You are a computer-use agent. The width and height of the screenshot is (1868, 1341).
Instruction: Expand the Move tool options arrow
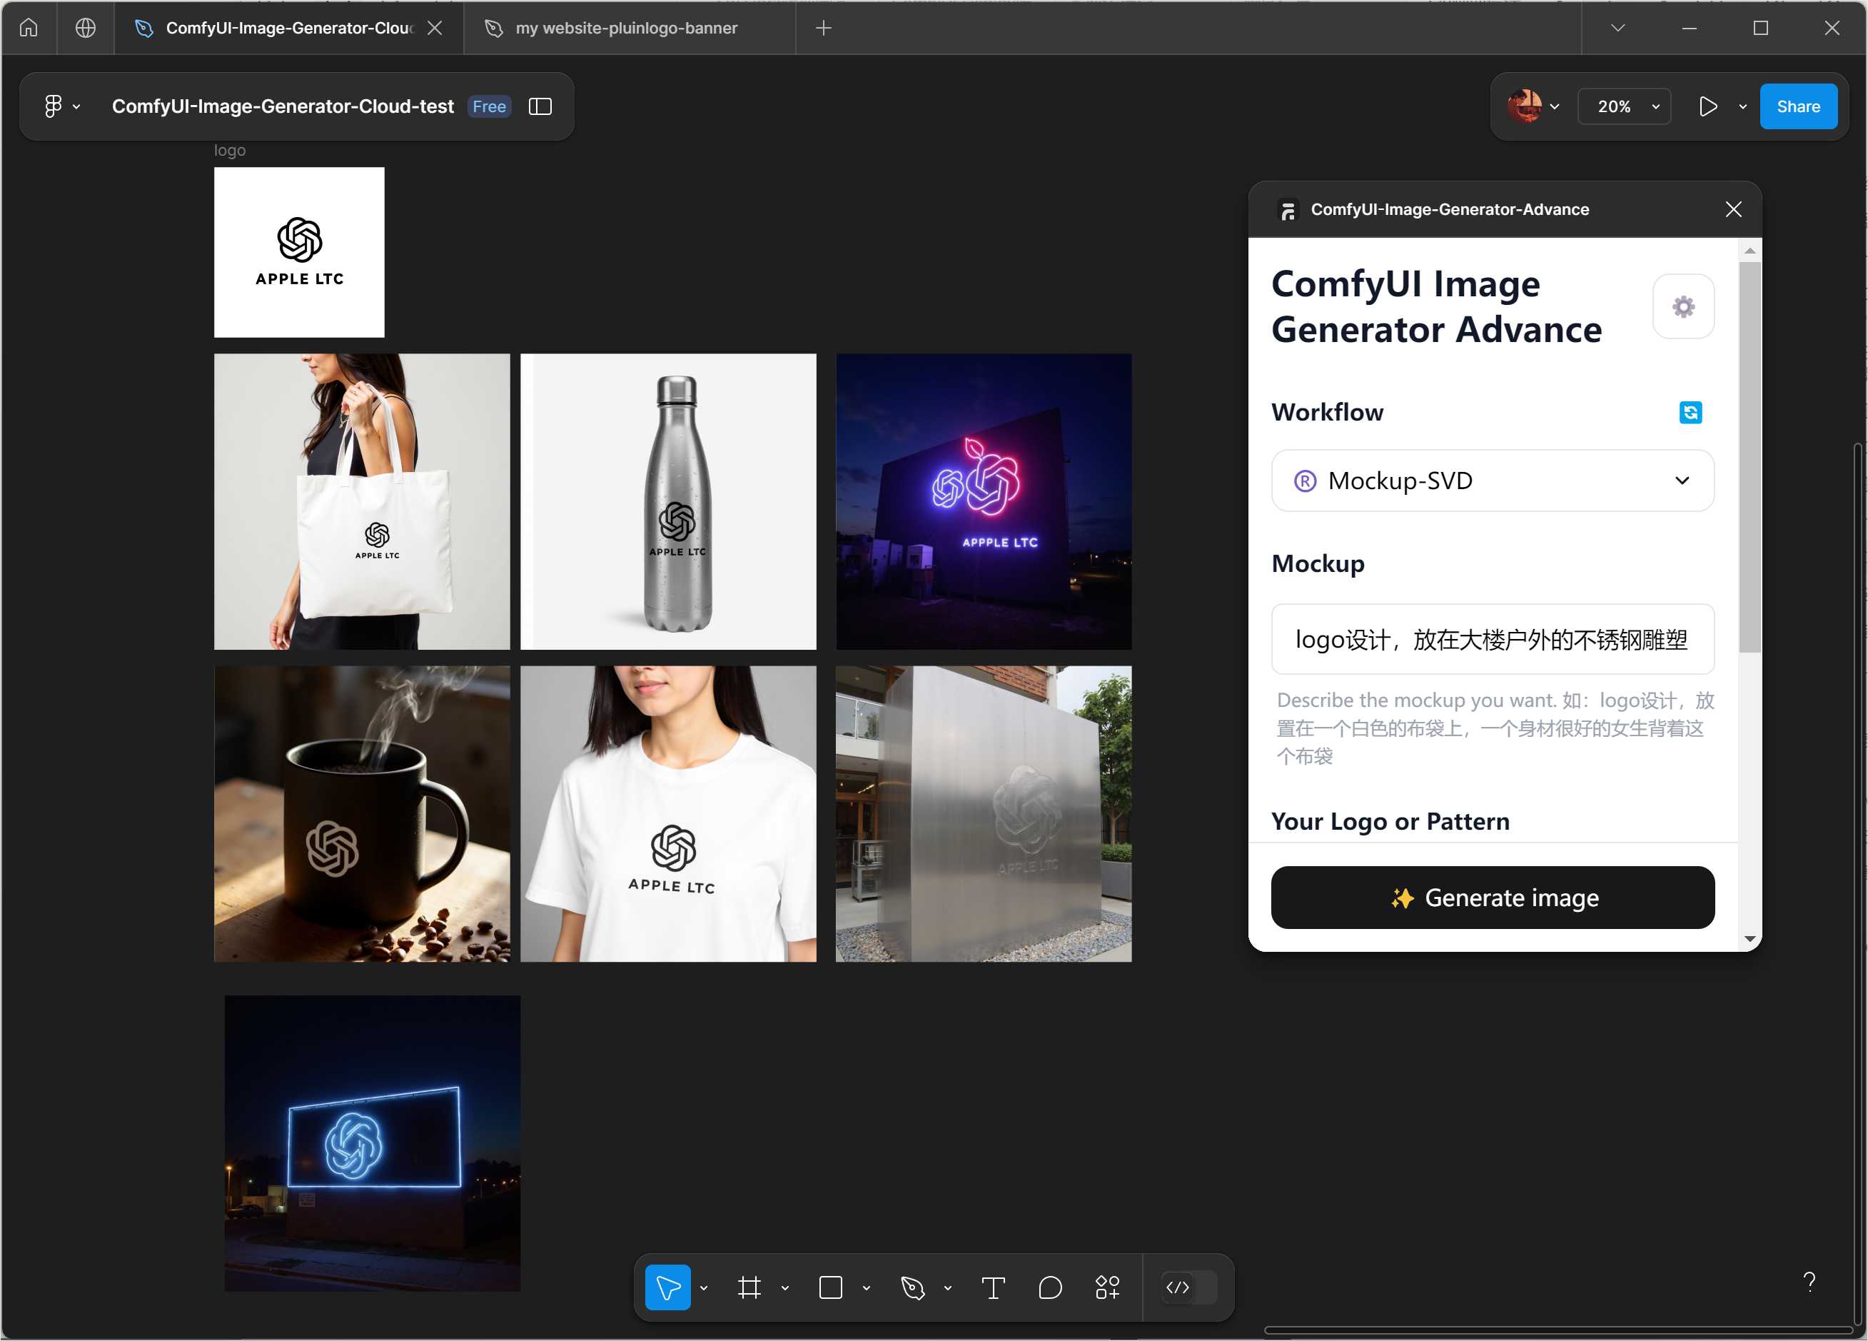click(705, 1288)
